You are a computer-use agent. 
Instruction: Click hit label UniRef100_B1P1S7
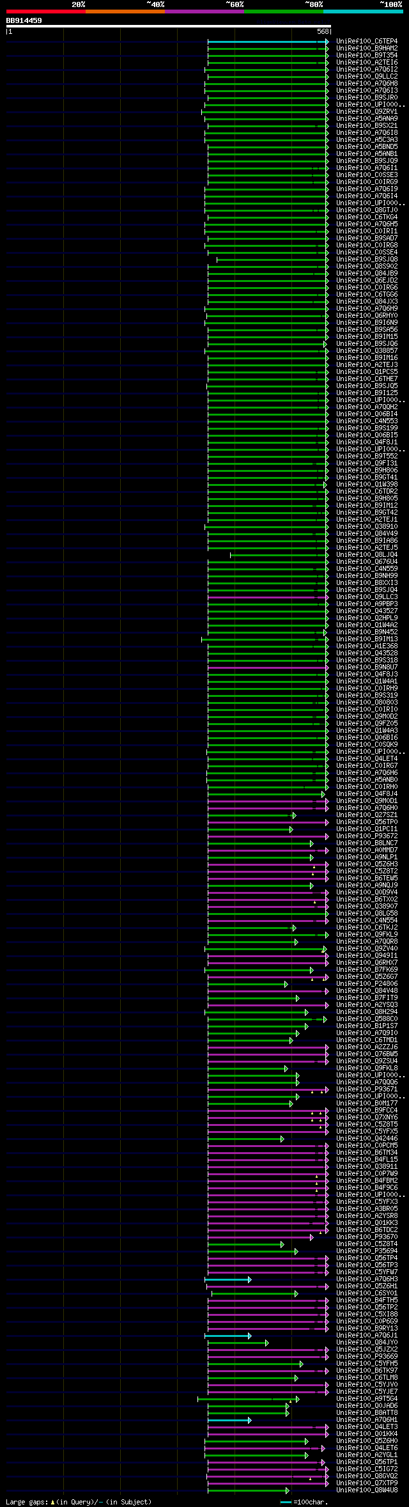click(367, 1026)
